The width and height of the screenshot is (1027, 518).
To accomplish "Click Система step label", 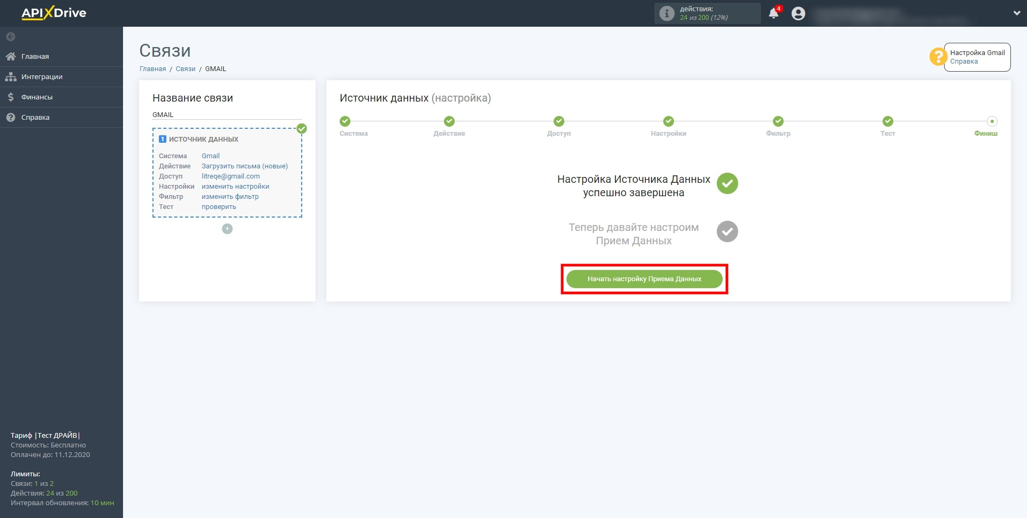I will click(354, 134).
